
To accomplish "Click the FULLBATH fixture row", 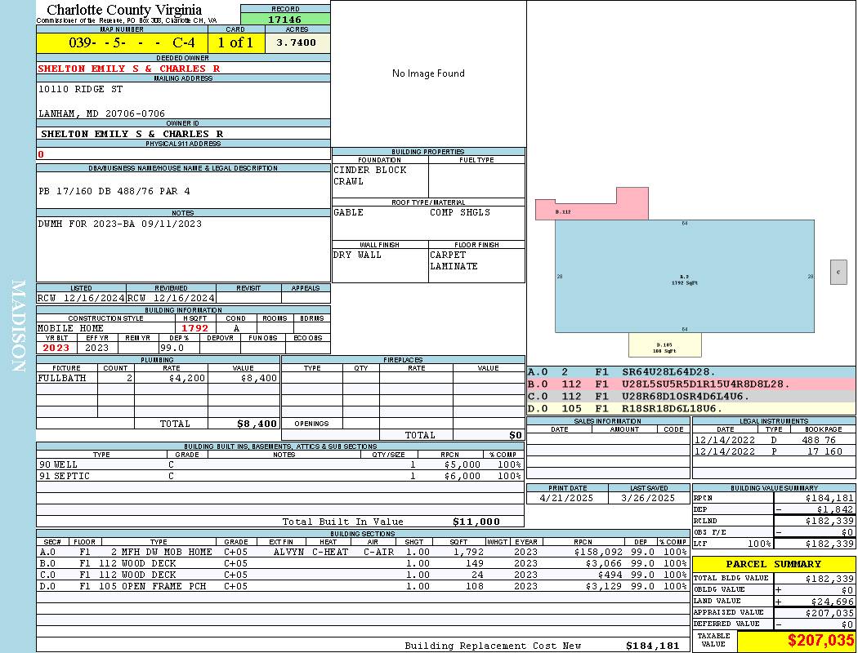I will pyautogui.click(x=158, y=378).
